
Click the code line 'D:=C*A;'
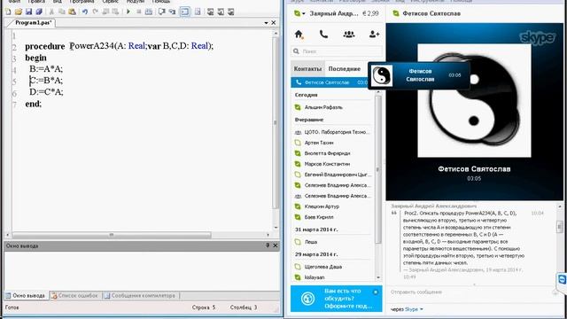coord(46,92)
